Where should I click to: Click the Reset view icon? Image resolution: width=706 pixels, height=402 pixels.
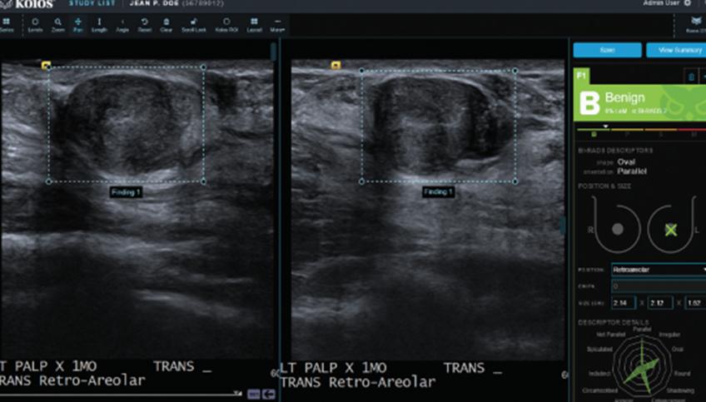144,24
